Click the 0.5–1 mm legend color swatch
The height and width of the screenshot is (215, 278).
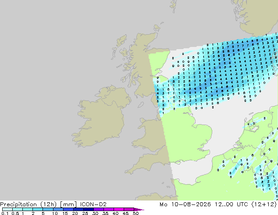pos(18,209)
